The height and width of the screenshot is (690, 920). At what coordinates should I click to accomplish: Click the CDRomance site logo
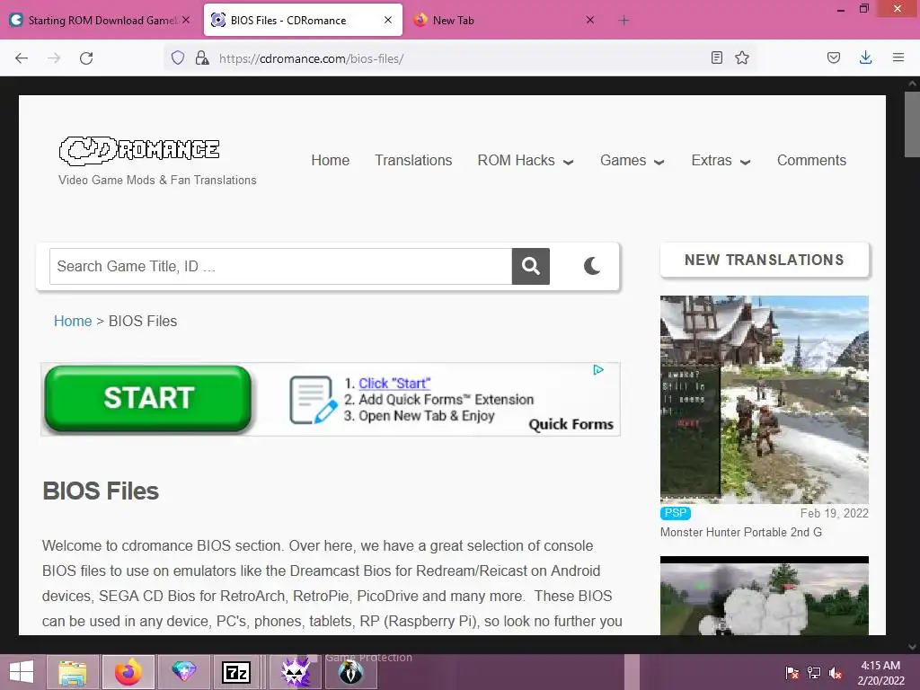139,150
